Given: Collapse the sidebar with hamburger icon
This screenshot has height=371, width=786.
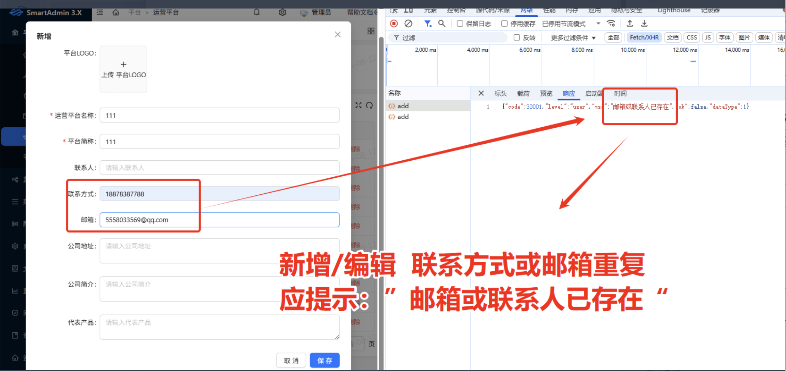Looking at the screenshot, I should [x=99, y=12].
